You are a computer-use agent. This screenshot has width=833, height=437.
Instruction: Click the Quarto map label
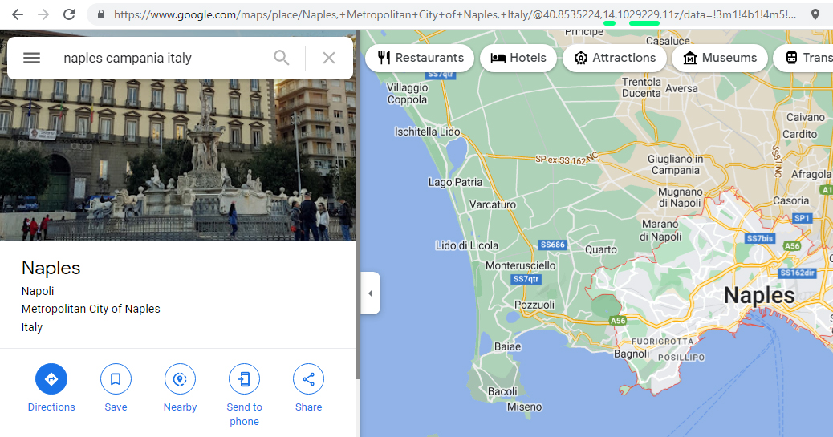coord(601,249)
